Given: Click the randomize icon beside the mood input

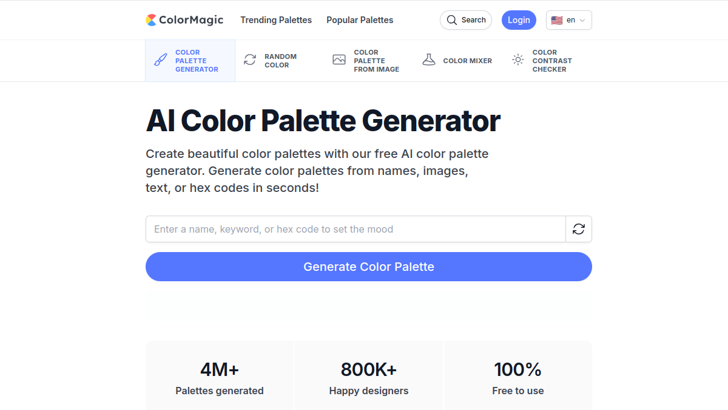Looking at the screenshot, I should click(579, 229).
